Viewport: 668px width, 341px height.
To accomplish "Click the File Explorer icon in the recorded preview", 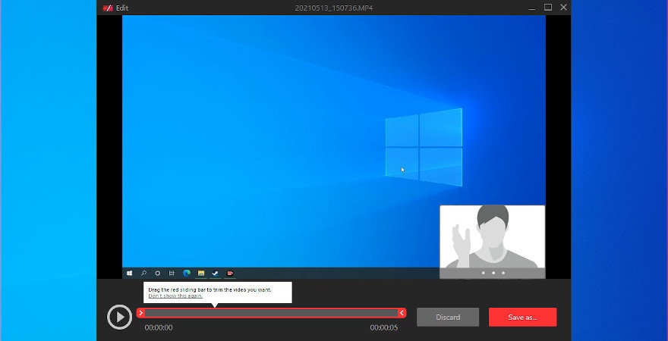I will [x=201, y=274].
